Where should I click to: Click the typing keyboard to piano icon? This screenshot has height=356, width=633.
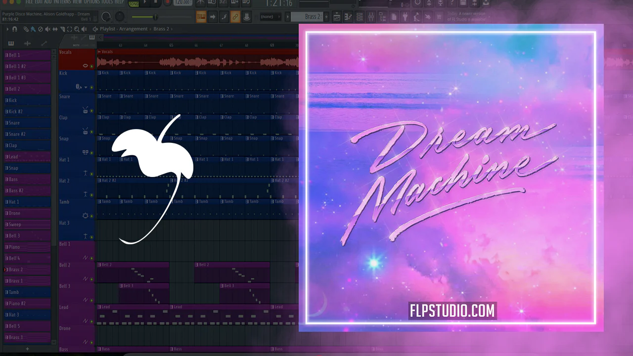[x=201, y=17]
